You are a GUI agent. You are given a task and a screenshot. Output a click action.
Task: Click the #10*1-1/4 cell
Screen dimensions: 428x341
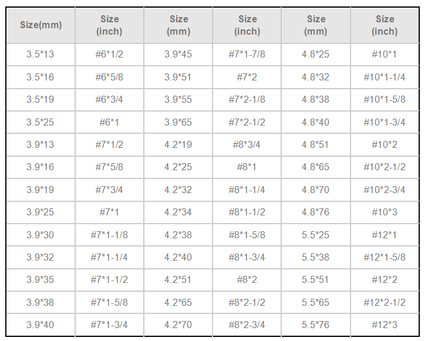pyautogui.click(x=385, y=77)
